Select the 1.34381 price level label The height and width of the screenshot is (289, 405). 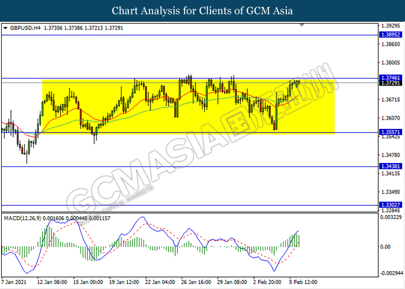[391, 166]
